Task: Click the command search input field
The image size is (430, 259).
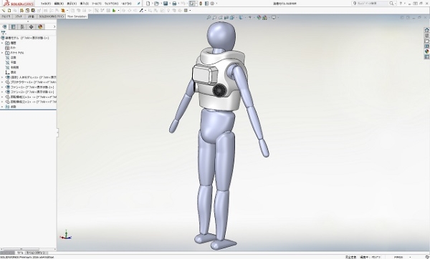Action: pos(373,4)
